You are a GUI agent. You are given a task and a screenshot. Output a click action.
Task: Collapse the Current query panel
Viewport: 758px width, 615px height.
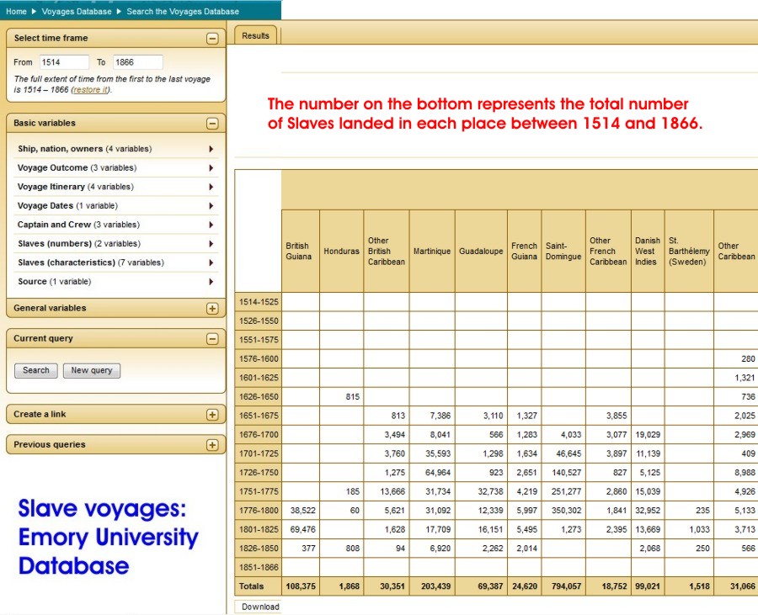click(212, 339)
